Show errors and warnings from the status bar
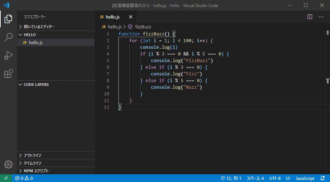The height and width of the screenshot is (182, 330). 24,178
